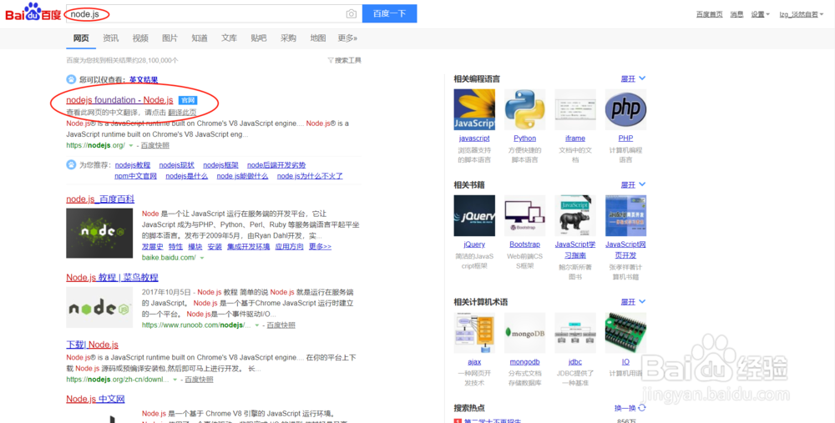Click the Baidu logo
Screen dimensions: 835x423
click(x=33, y=13)
